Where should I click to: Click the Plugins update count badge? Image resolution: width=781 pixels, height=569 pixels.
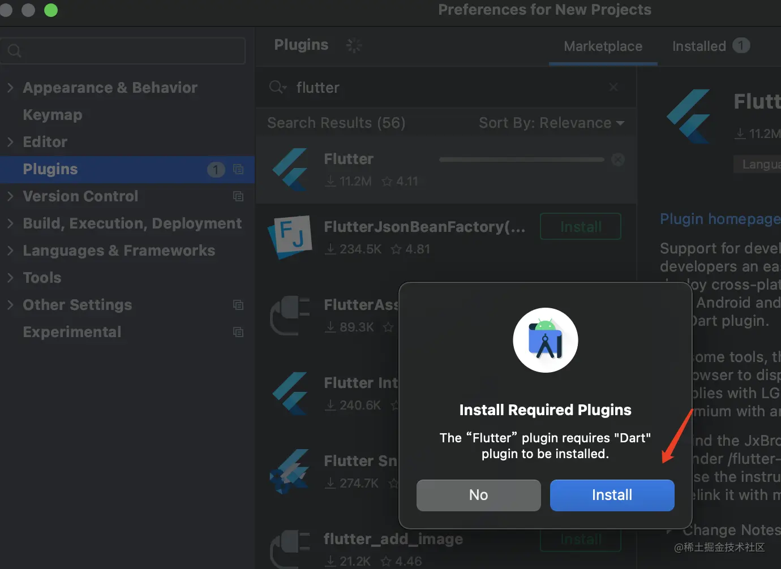coord(216,169)
